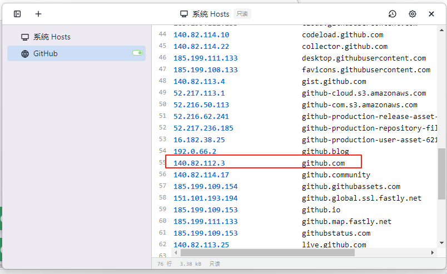Image resolution: width=447 pixels, height=274 pixels.
Task: Select the GitHub hosts entry
Action: click(x=76, y=53)
